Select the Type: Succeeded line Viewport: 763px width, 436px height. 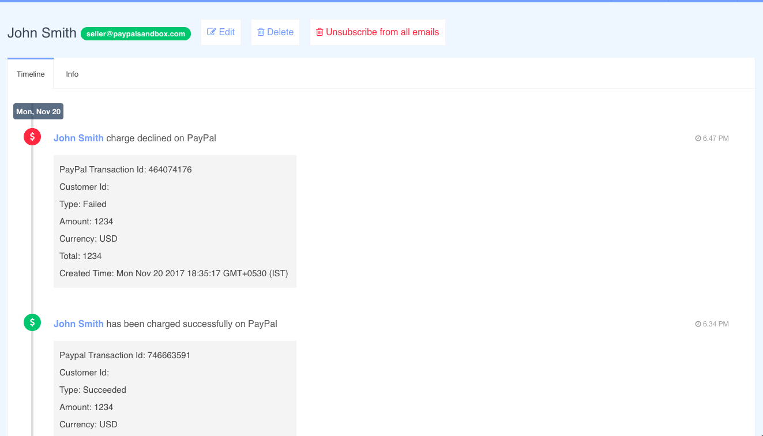pyautogui.click(x=93, y=390)
